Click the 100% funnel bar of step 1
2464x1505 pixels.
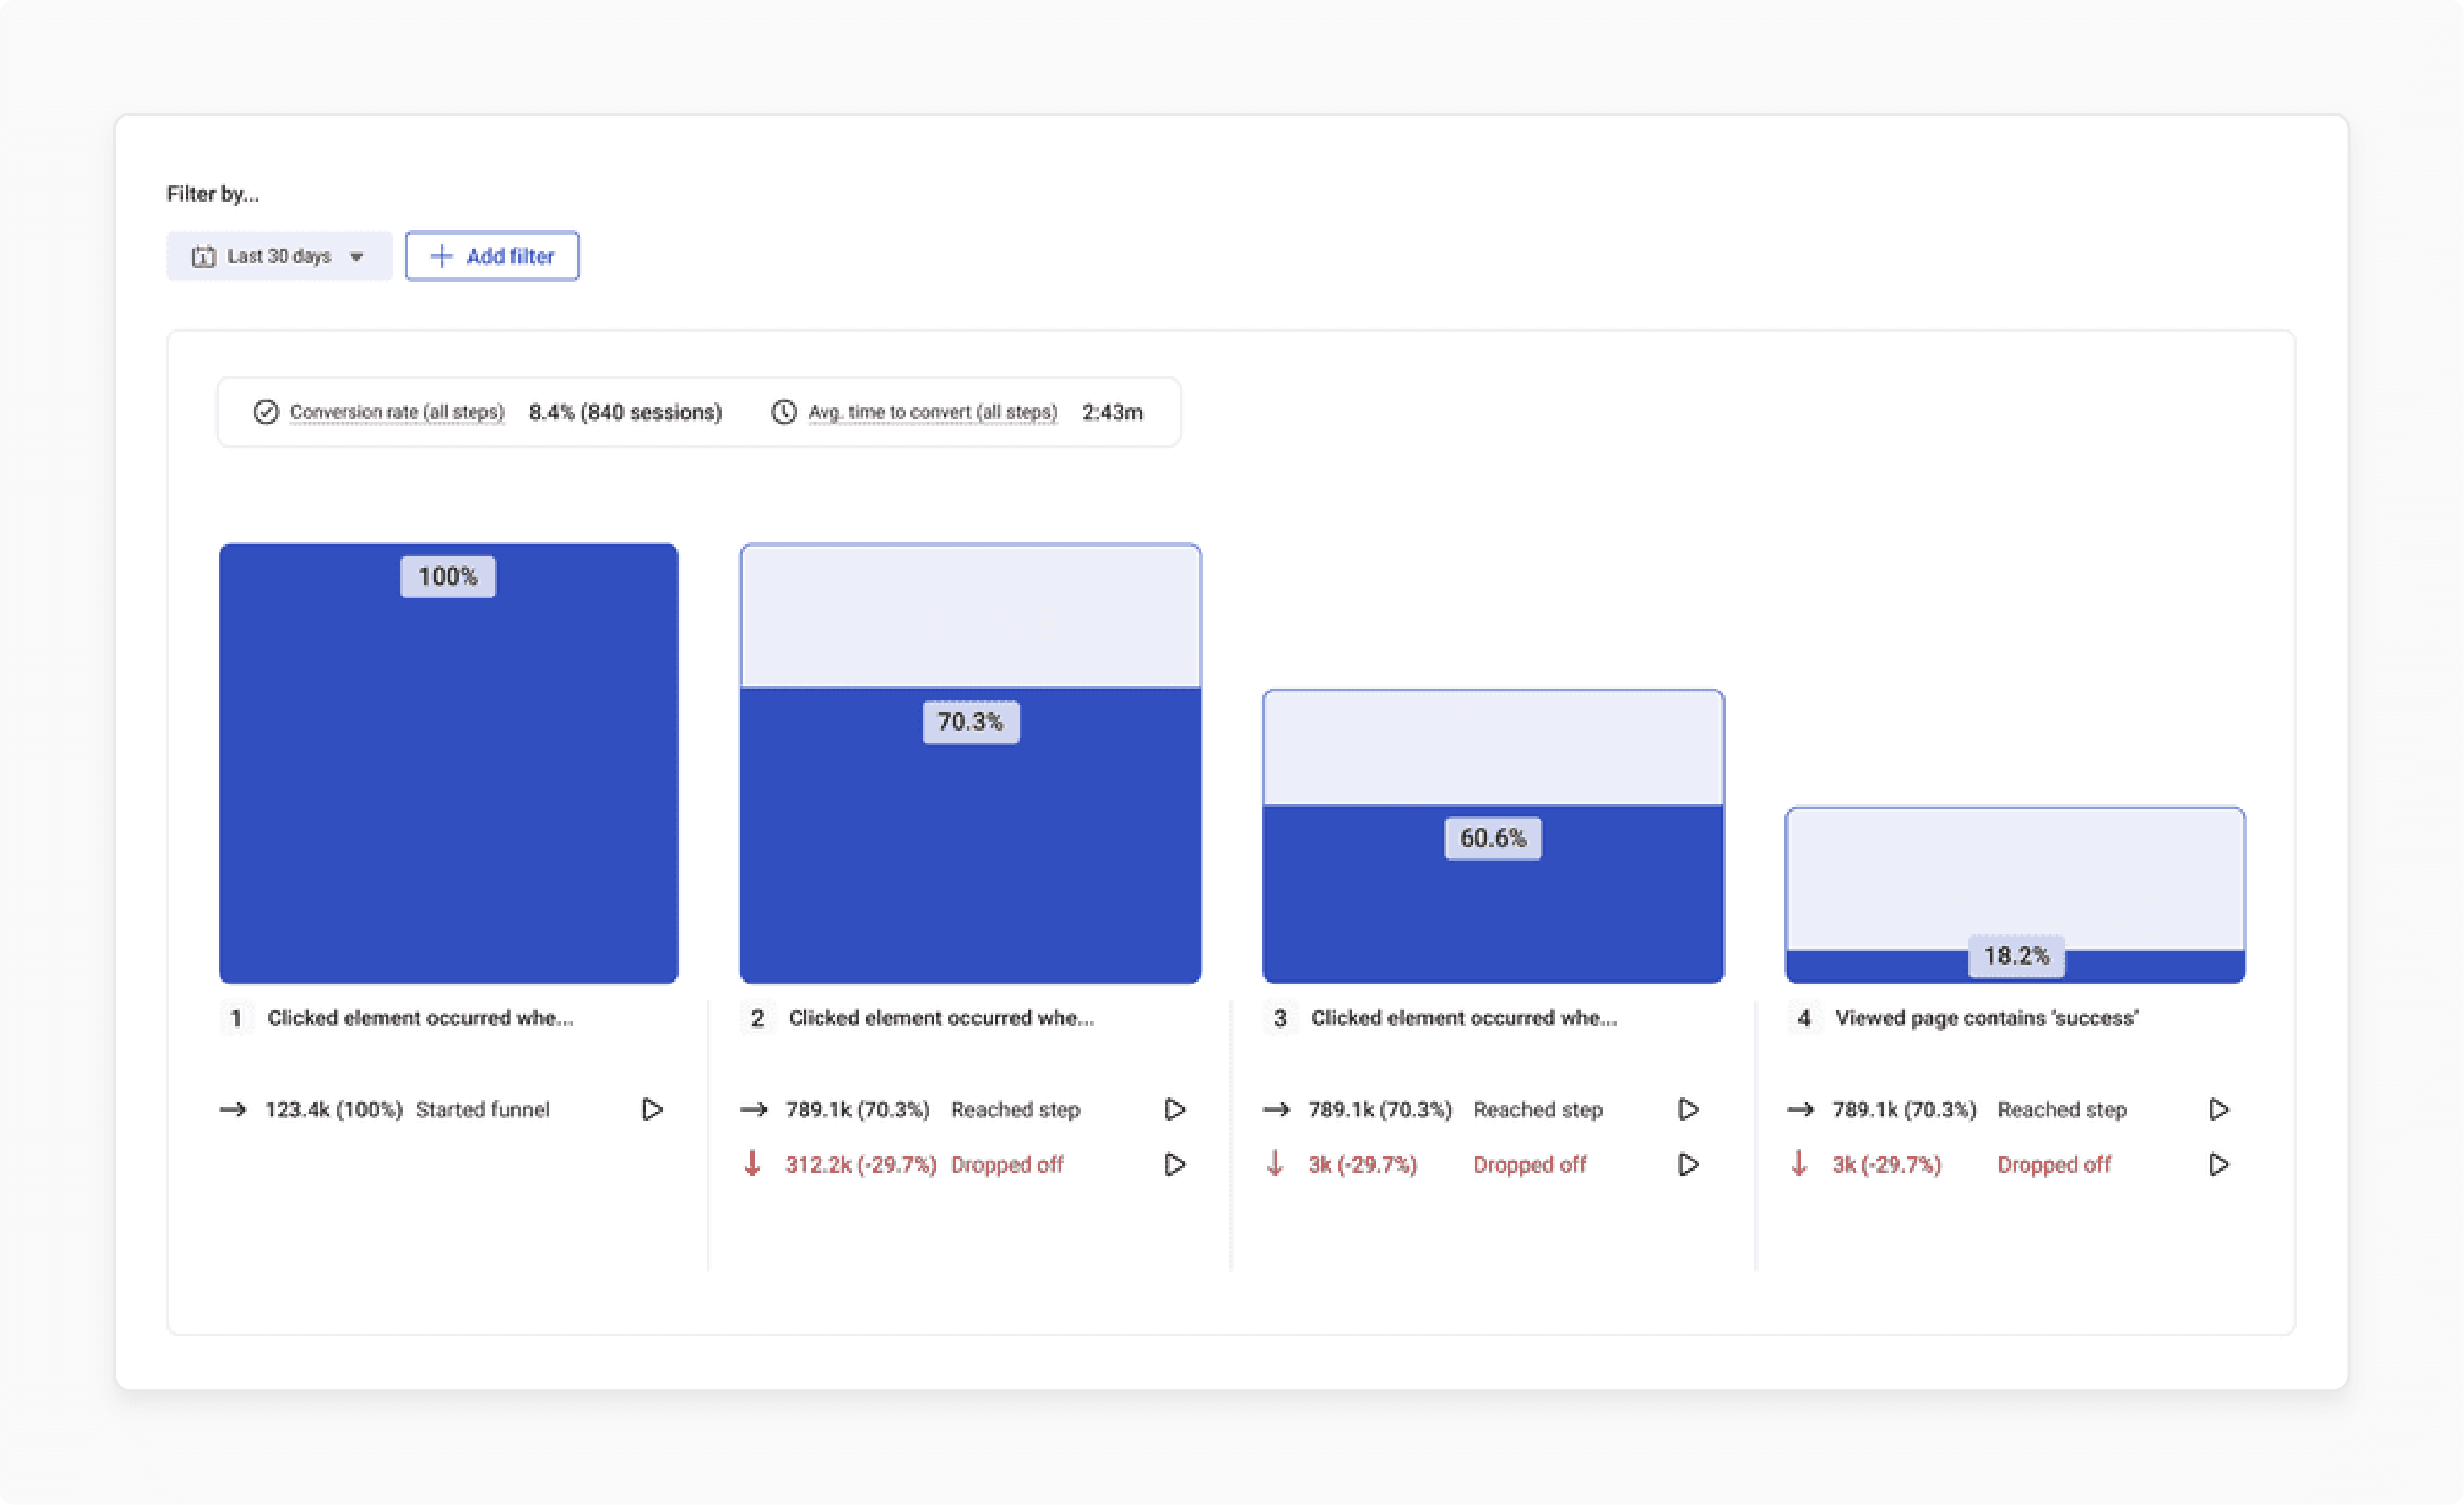449,764
